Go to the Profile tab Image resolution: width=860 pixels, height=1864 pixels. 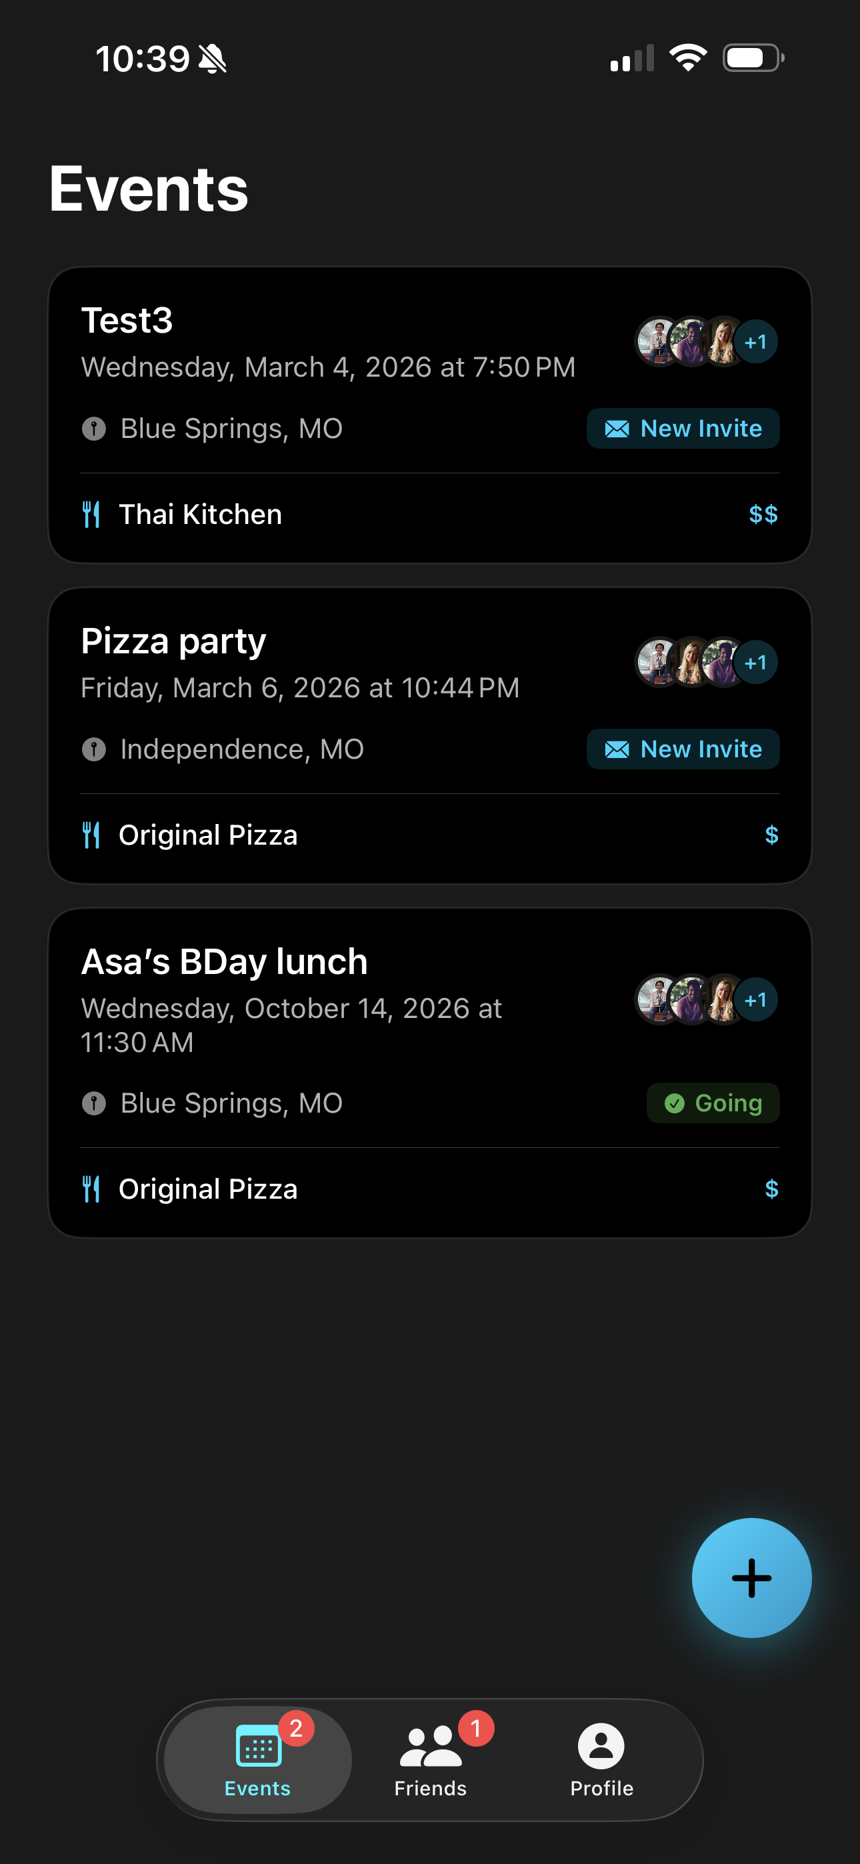[601, 1760]
